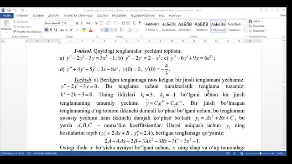This screenshot has width=292, height=164.
Task: Toggle bold formatting (Ж)
Action: click(46, 30)
